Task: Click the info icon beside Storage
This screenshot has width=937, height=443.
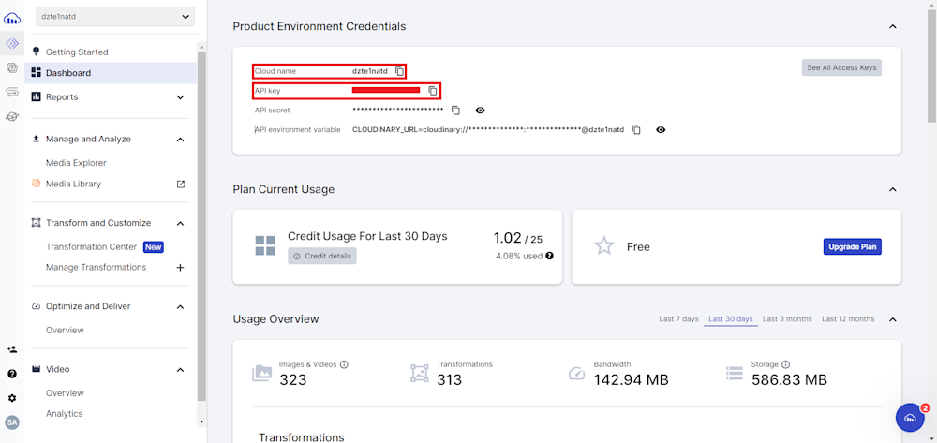Action: pos(786,364)
